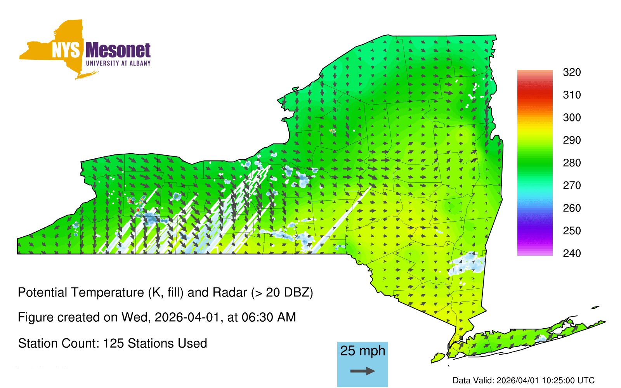The width and height of the screenshot is (621, 388).
Task: Click the white NYS letters in logo
Action: 66,50
